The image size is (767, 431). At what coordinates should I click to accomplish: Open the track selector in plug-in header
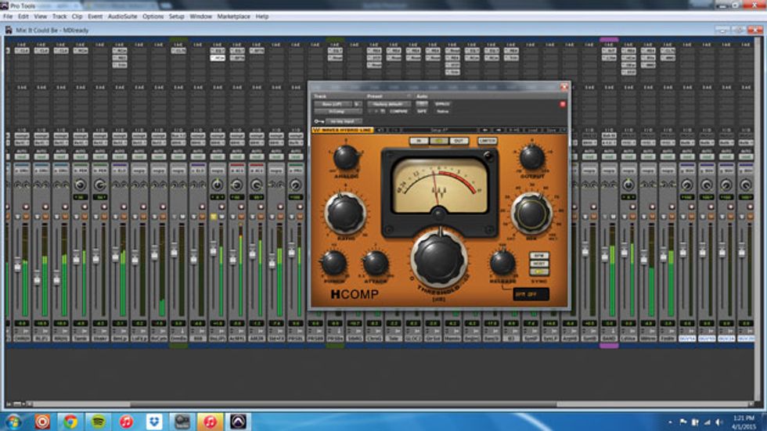(x=333, y=104)
